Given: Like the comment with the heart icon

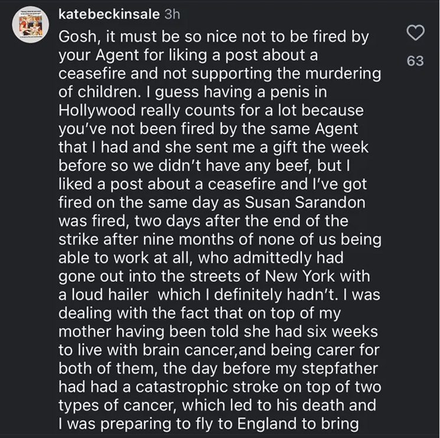Looking at the screenshot, I should tap(416, 35).
